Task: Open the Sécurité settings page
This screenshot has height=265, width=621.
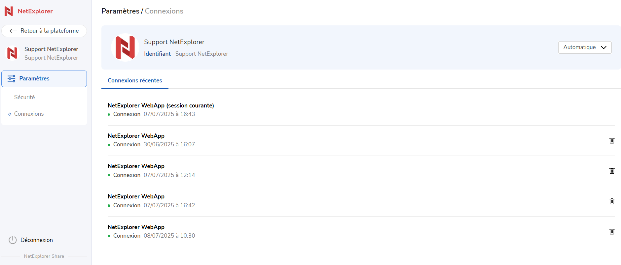Action: pos(24,97)
